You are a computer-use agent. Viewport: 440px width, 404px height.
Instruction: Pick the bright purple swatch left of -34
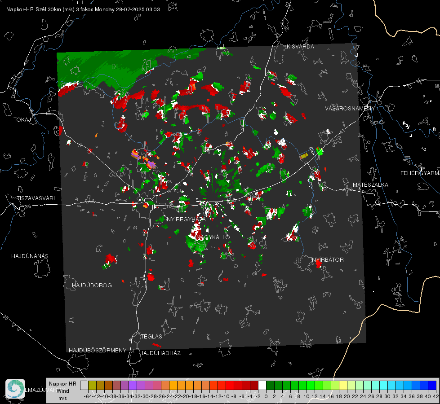click(133, 385)
